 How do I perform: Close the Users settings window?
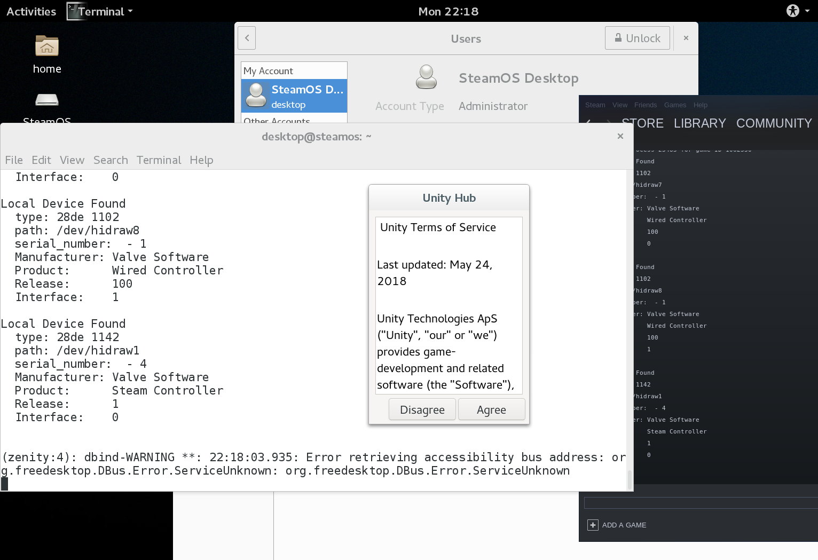coord(686,38)
